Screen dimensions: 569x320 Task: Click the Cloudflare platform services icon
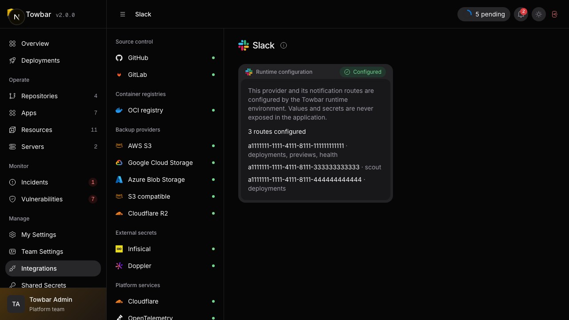click(119, 301)
